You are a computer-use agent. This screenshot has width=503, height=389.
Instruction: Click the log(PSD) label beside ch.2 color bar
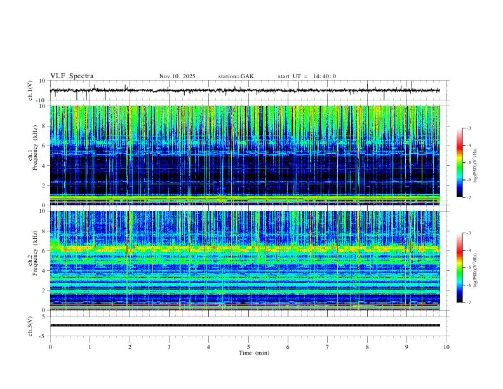coord(476,270)
